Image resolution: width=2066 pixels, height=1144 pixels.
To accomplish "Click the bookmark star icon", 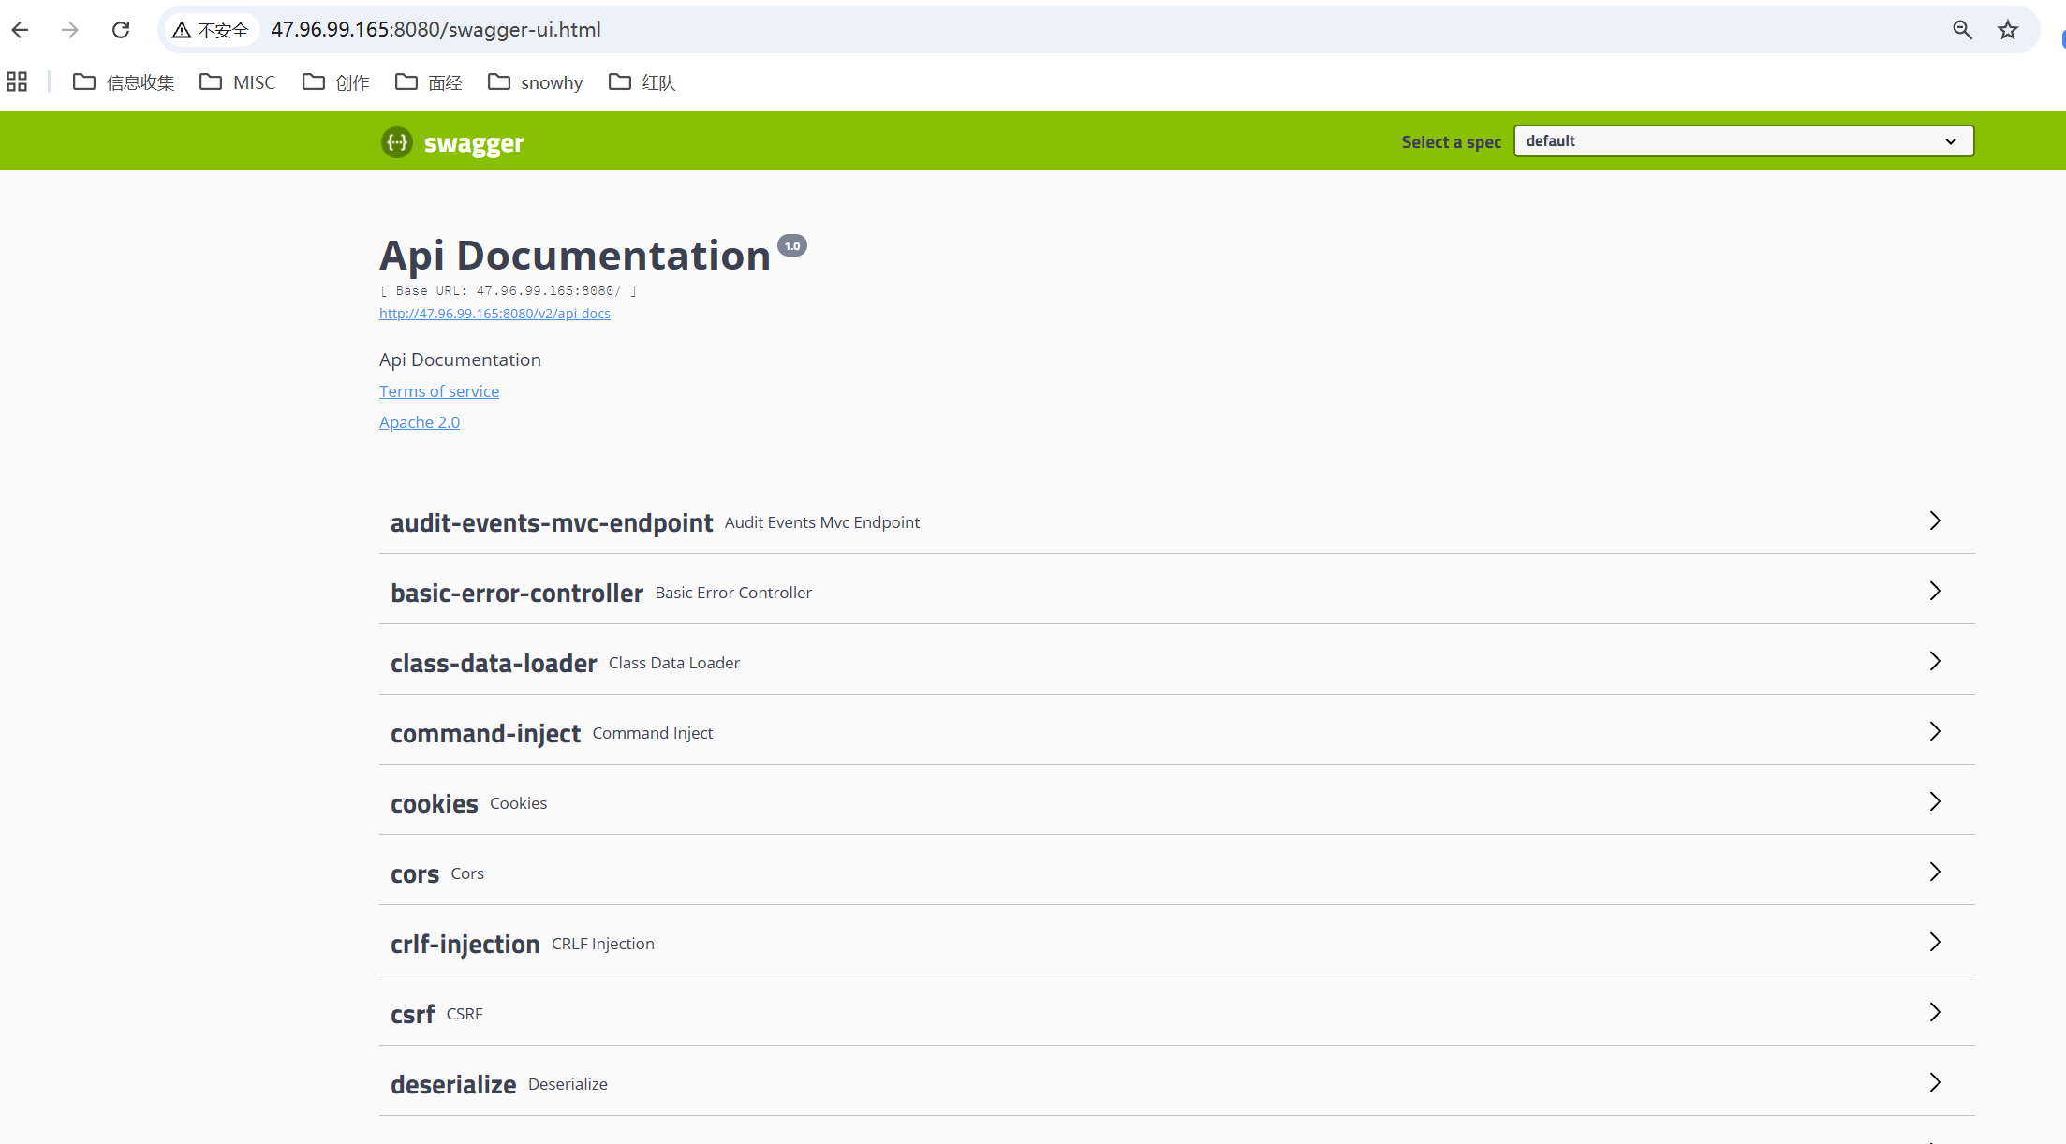I will tap(2008, 30).
